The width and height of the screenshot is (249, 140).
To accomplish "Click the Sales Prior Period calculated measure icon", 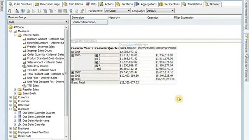I will pos(24,66).
